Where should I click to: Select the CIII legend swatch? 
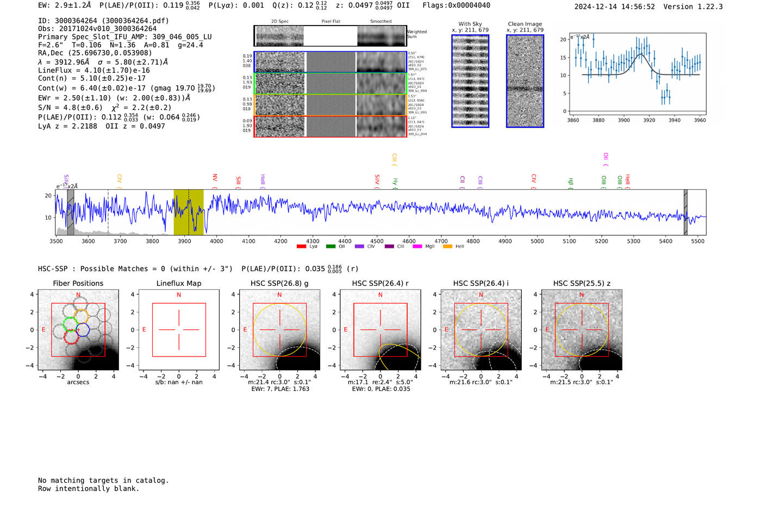click(389, 247)
